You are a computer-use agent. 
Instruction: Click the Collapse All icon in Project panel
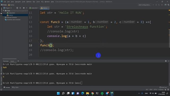pos(20,8)
